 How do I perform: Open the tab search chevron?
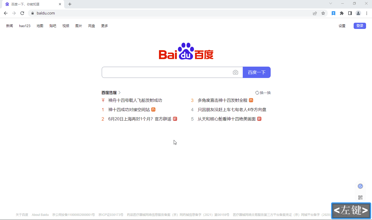coord(330,4)
